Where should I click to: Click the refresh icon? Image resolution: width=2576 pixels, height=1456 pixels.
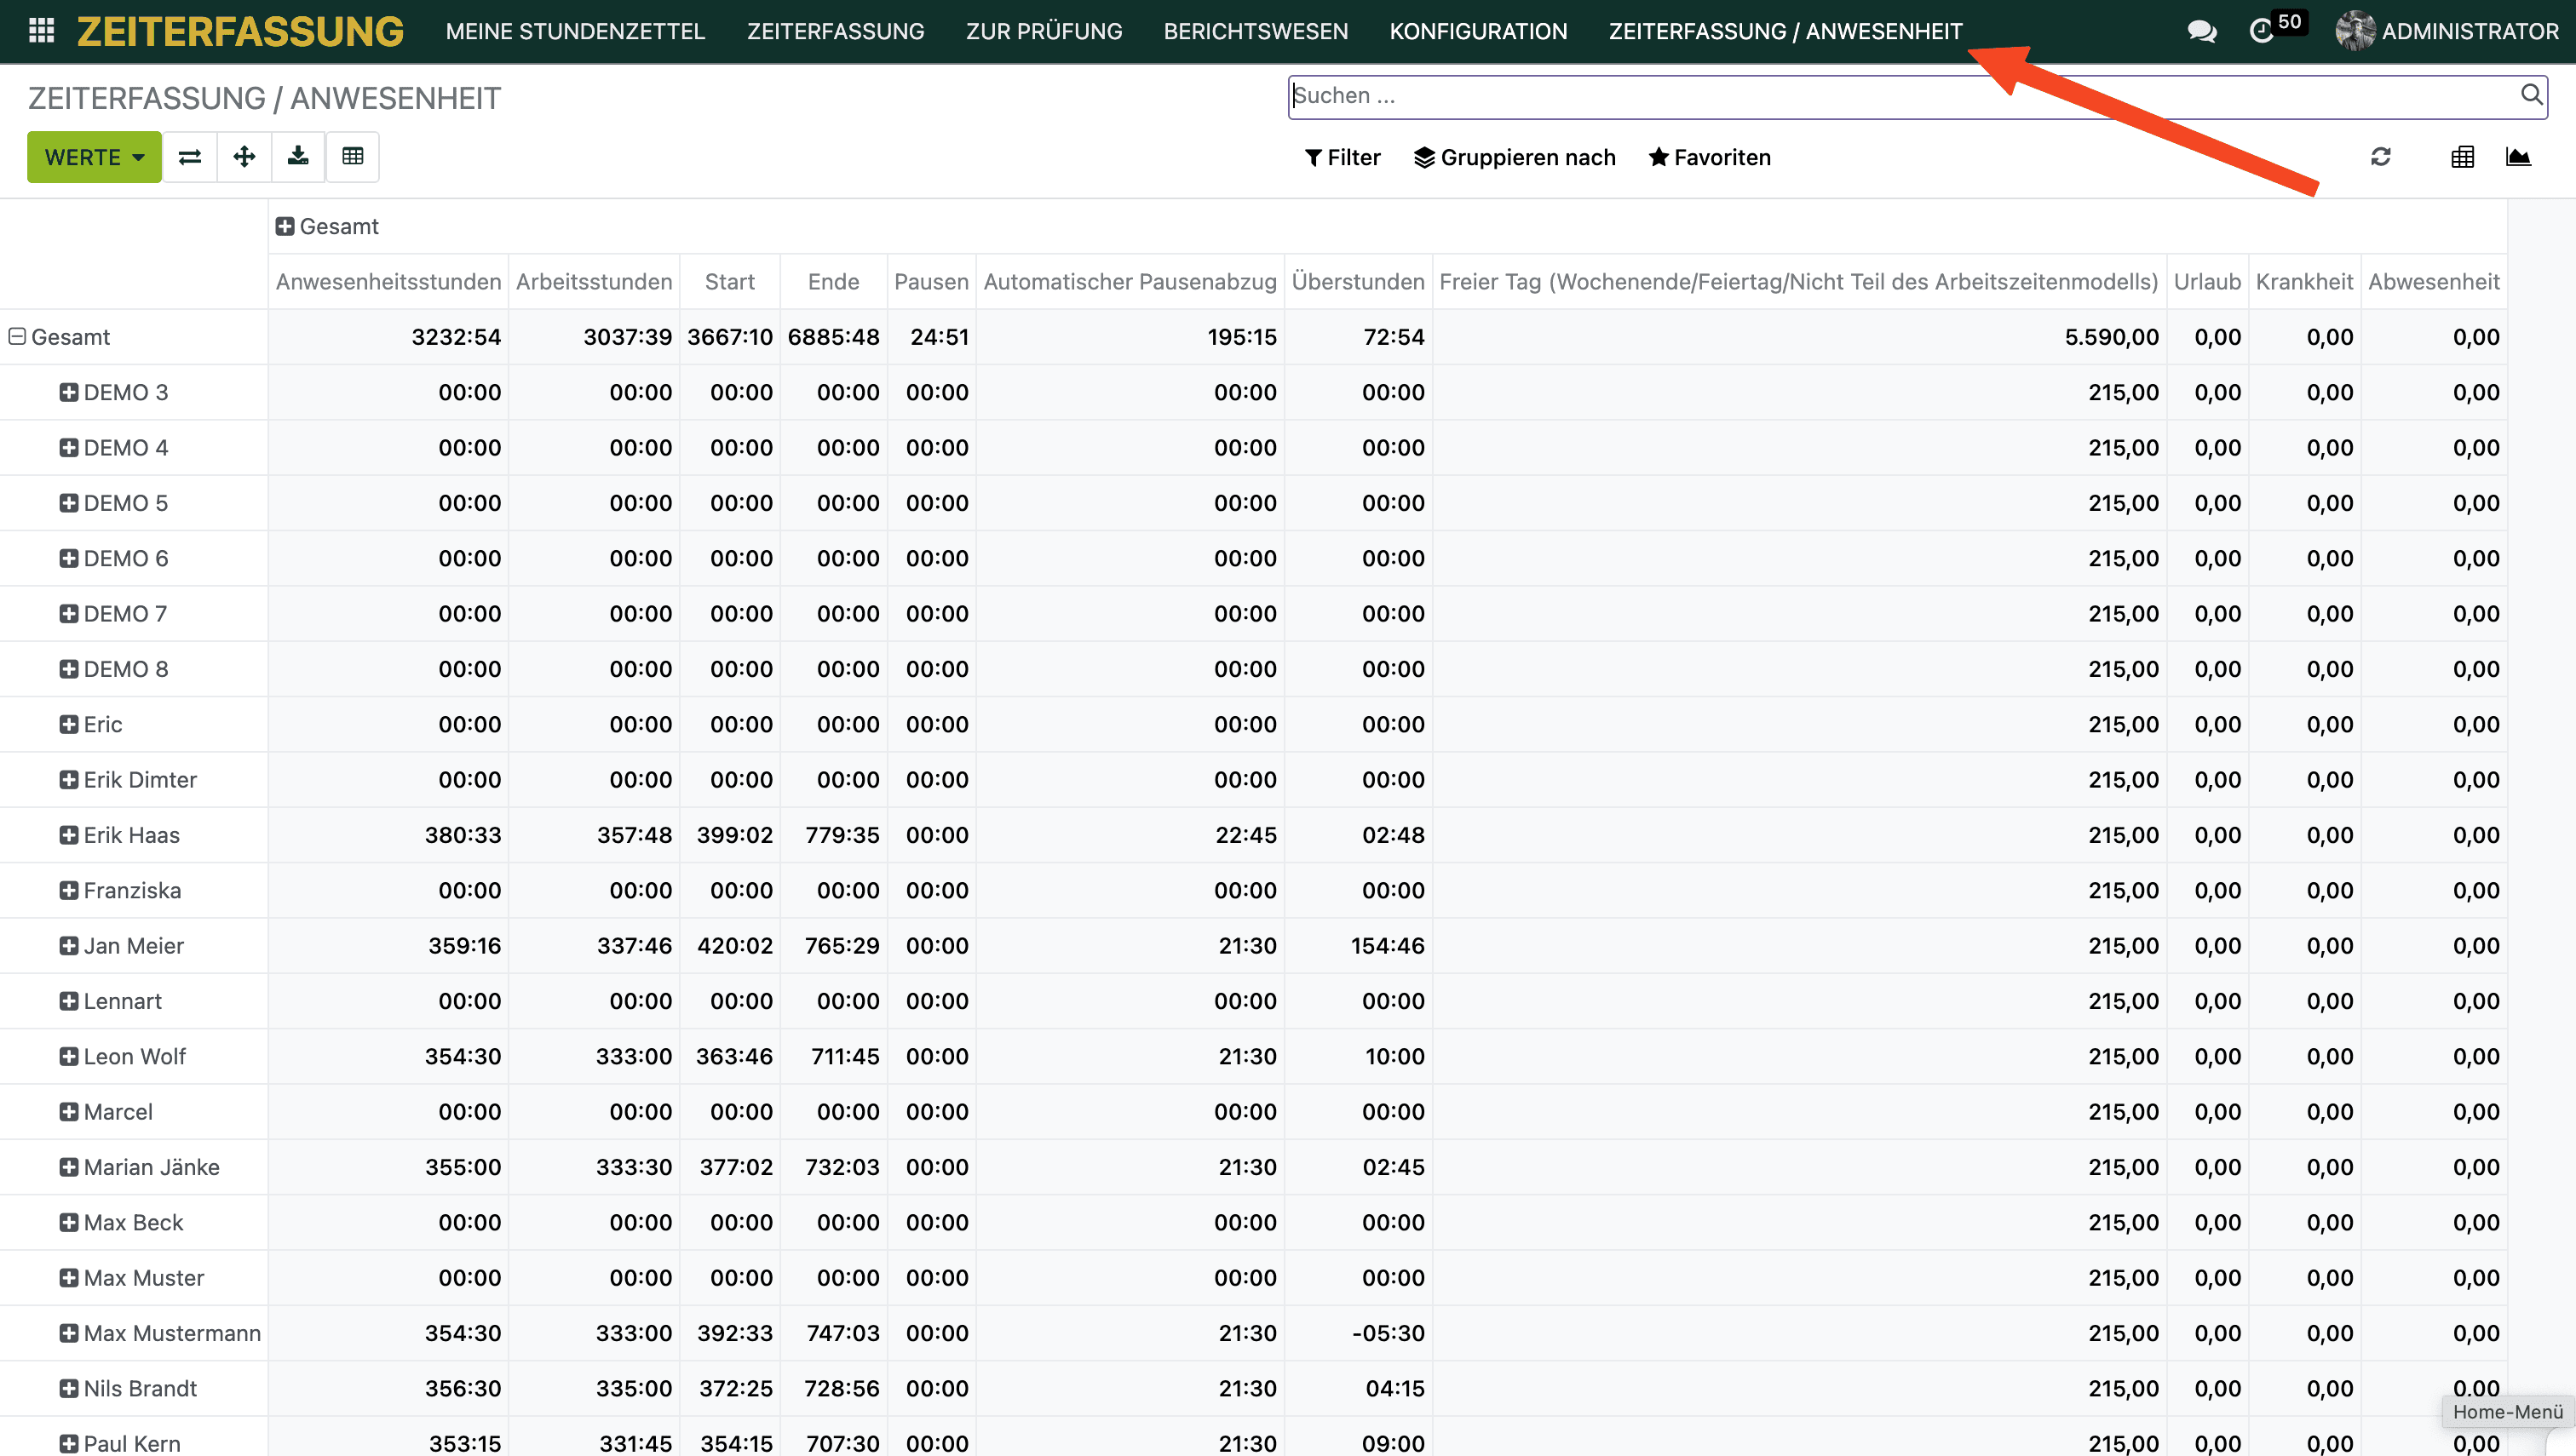point(2380,157)
